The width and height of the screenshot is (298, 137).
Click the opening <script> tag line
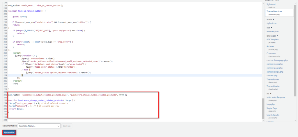[x=17, y=53]
